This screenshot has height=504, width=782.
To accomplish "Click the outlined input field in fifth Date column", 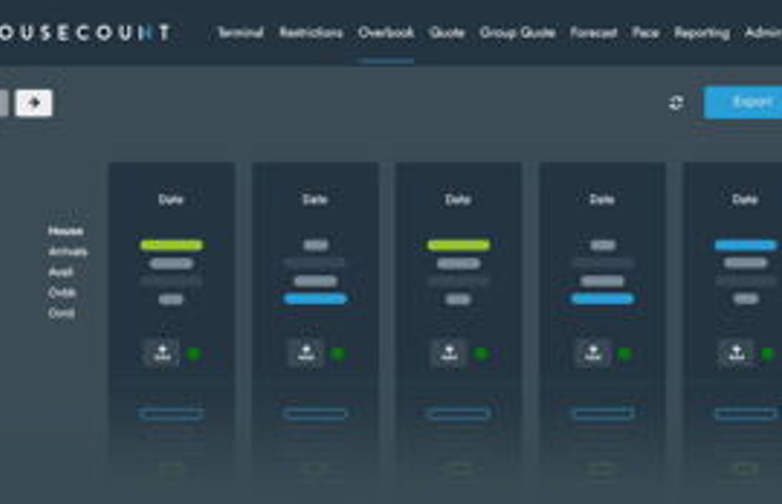I will click(745, 414).
